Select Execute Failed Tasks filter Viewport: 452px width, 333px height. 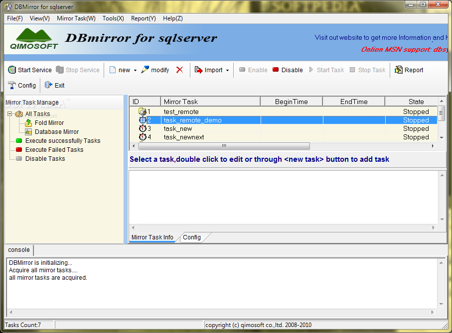click(54, 150)
